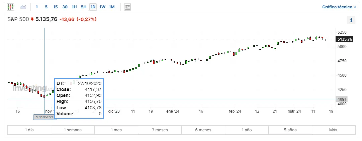Click the mar '24 axis label
The image size is (362, 141).
pos(294,111)
